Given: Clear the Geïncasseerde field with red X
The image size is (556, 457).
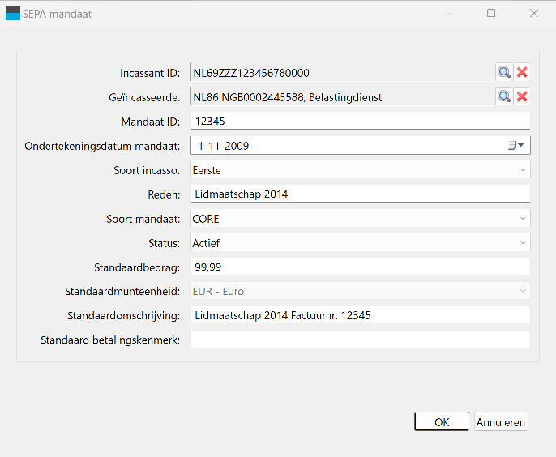Looking at the screenshot, I should click(x=522, y=96).
